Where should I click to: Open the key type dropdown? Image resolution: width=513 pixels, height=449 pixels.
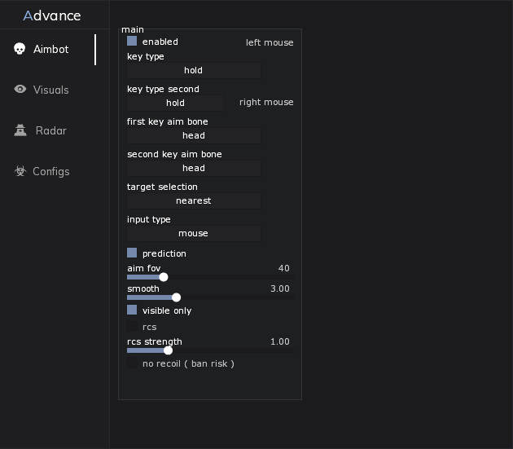point(194,70)
